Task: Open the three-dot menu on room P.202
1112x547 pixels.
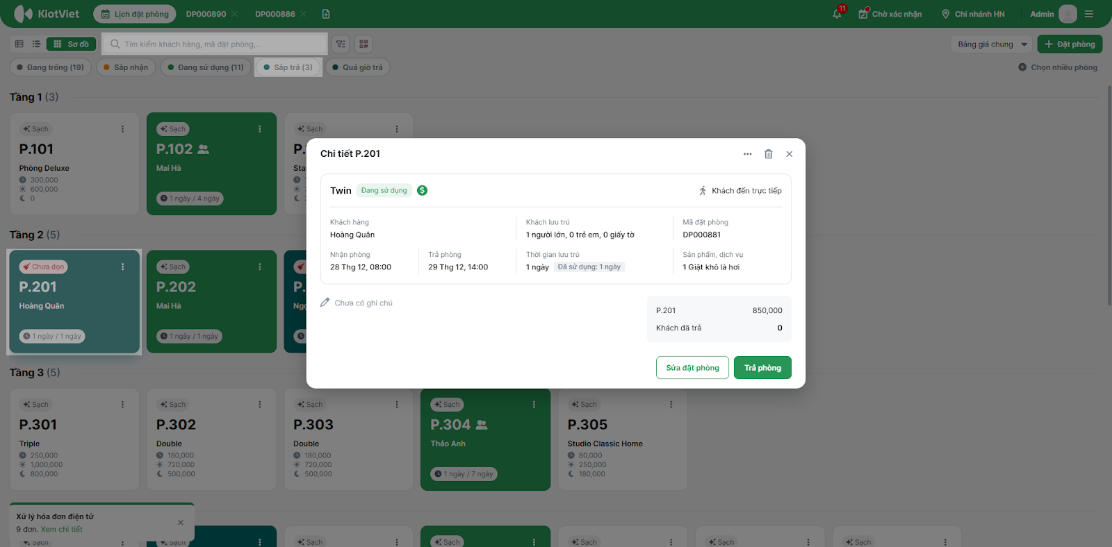Action: (260, 267)
